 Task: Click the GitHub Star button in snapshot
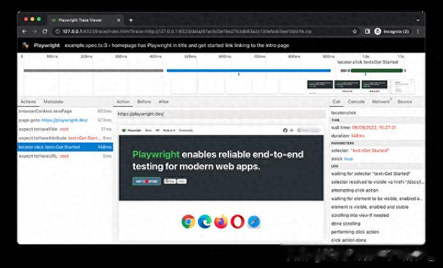point(170,181)
